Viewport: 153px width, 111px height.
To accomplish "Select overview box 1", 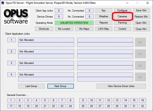I will pyautogui.click(x=11, y=100).
